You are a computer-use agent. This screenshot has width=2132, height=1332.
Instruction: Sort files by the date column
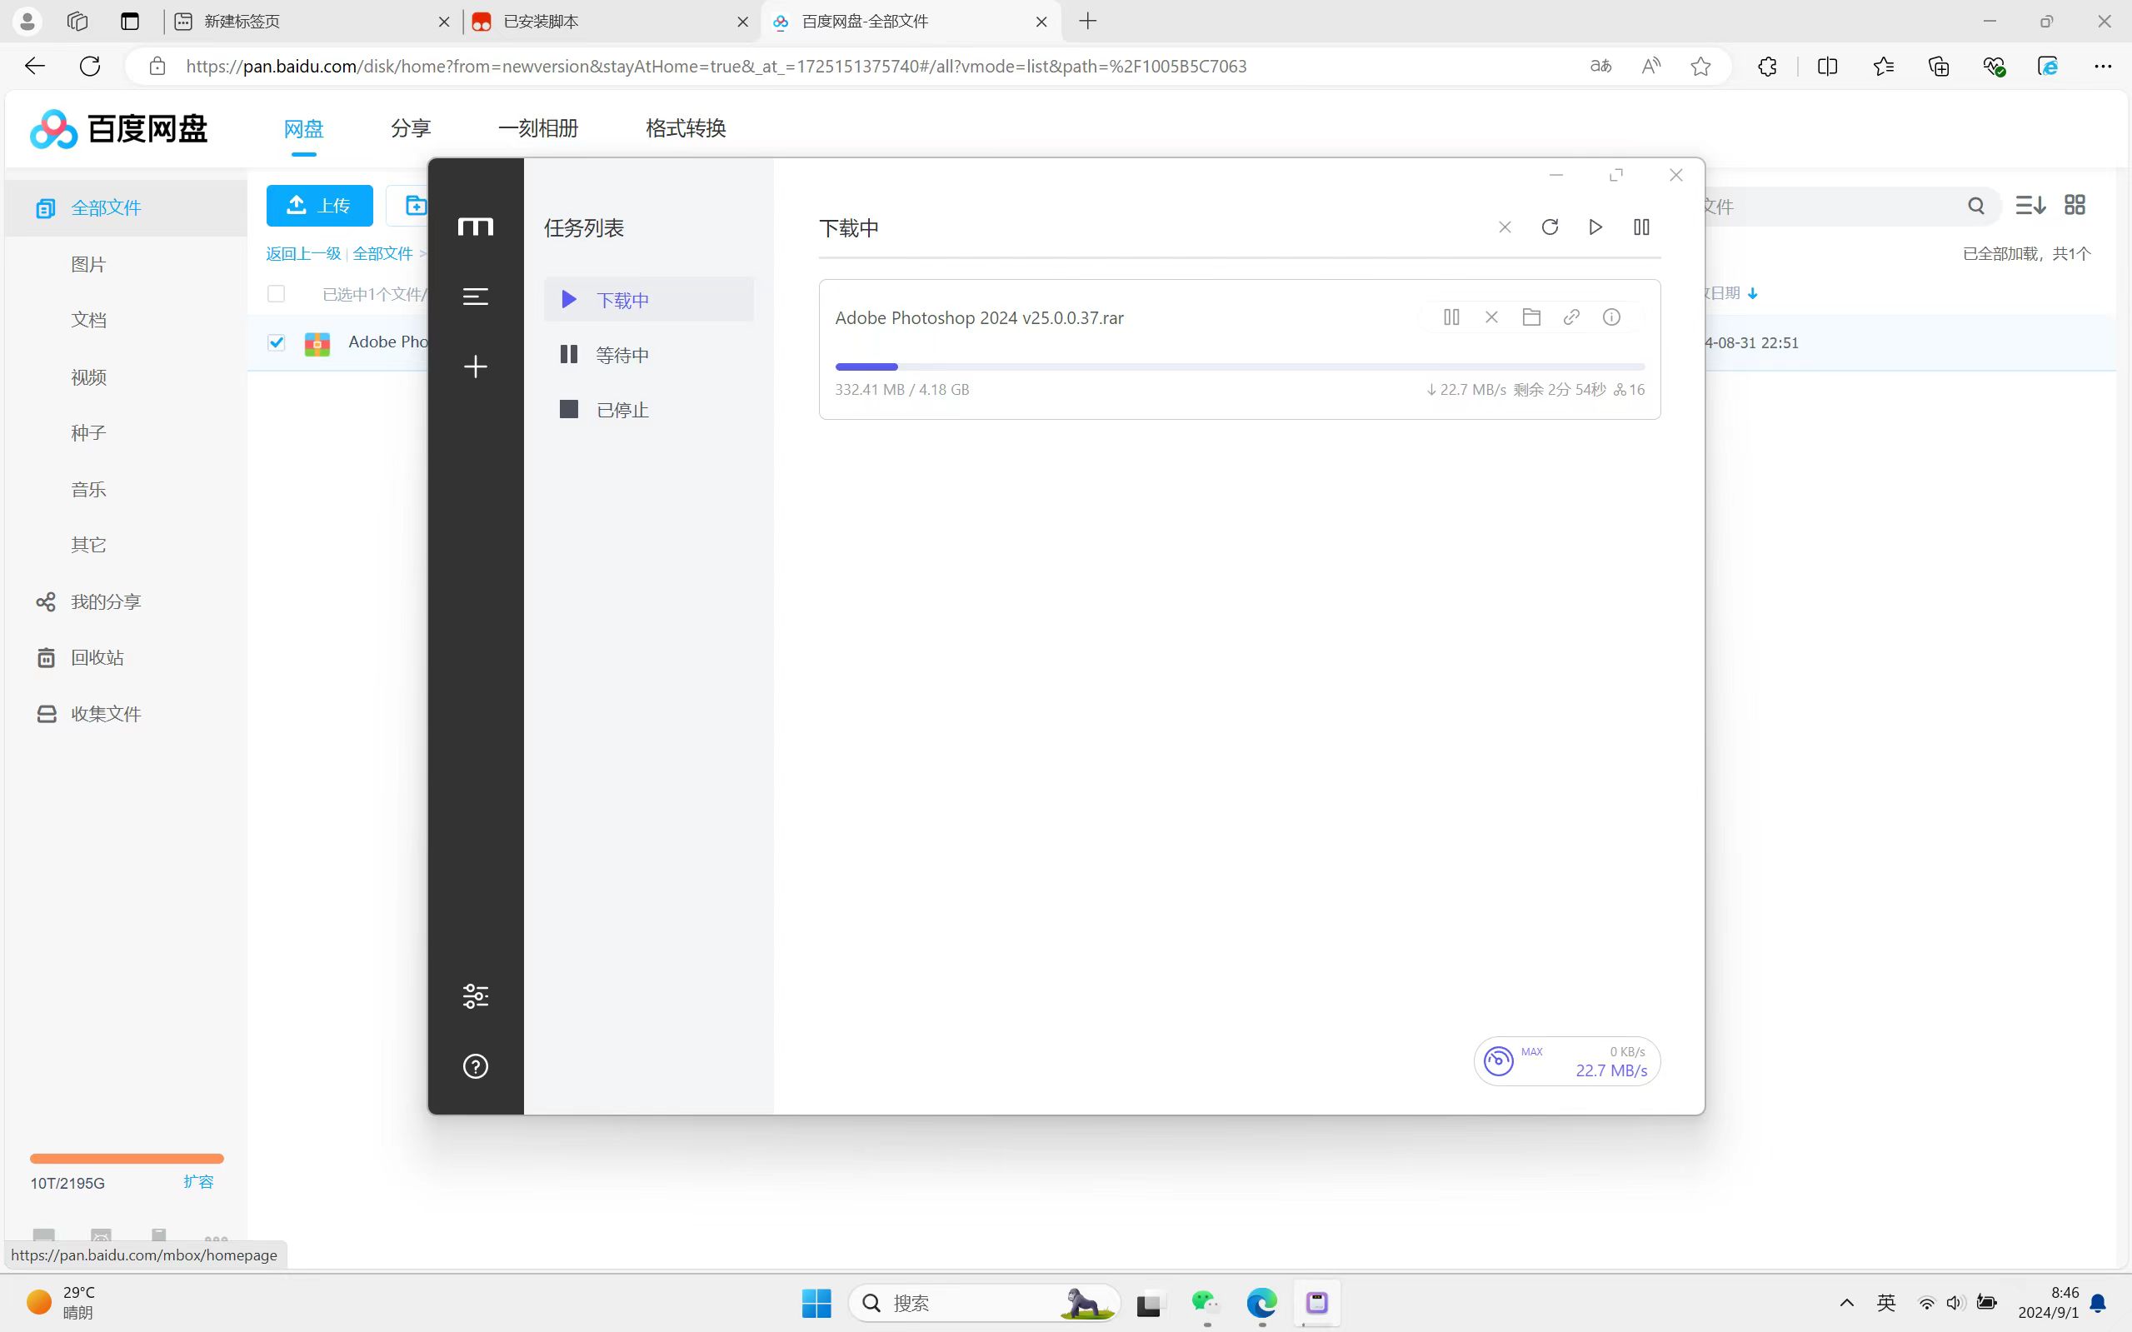[x=1731, y=292]
